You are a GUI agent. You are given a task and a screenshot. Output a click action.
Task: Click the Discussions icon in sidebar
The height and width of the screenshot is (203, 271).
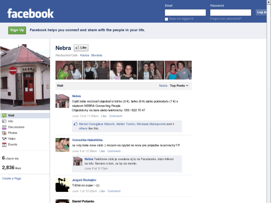(x=4, y=127)
